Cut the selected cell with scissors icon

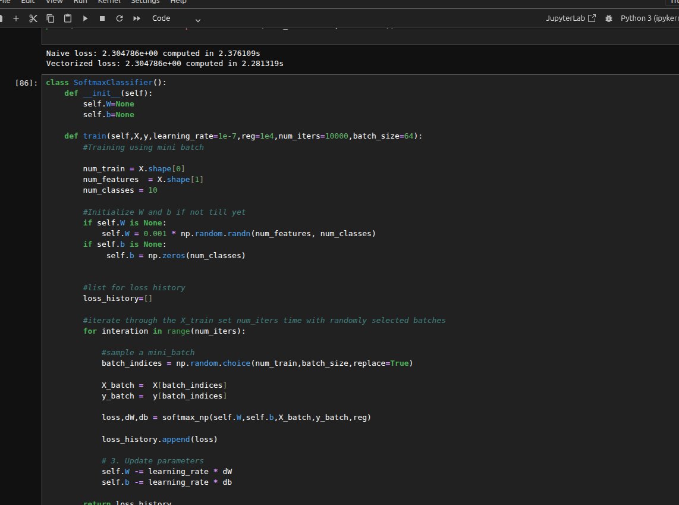coord(33,18)
